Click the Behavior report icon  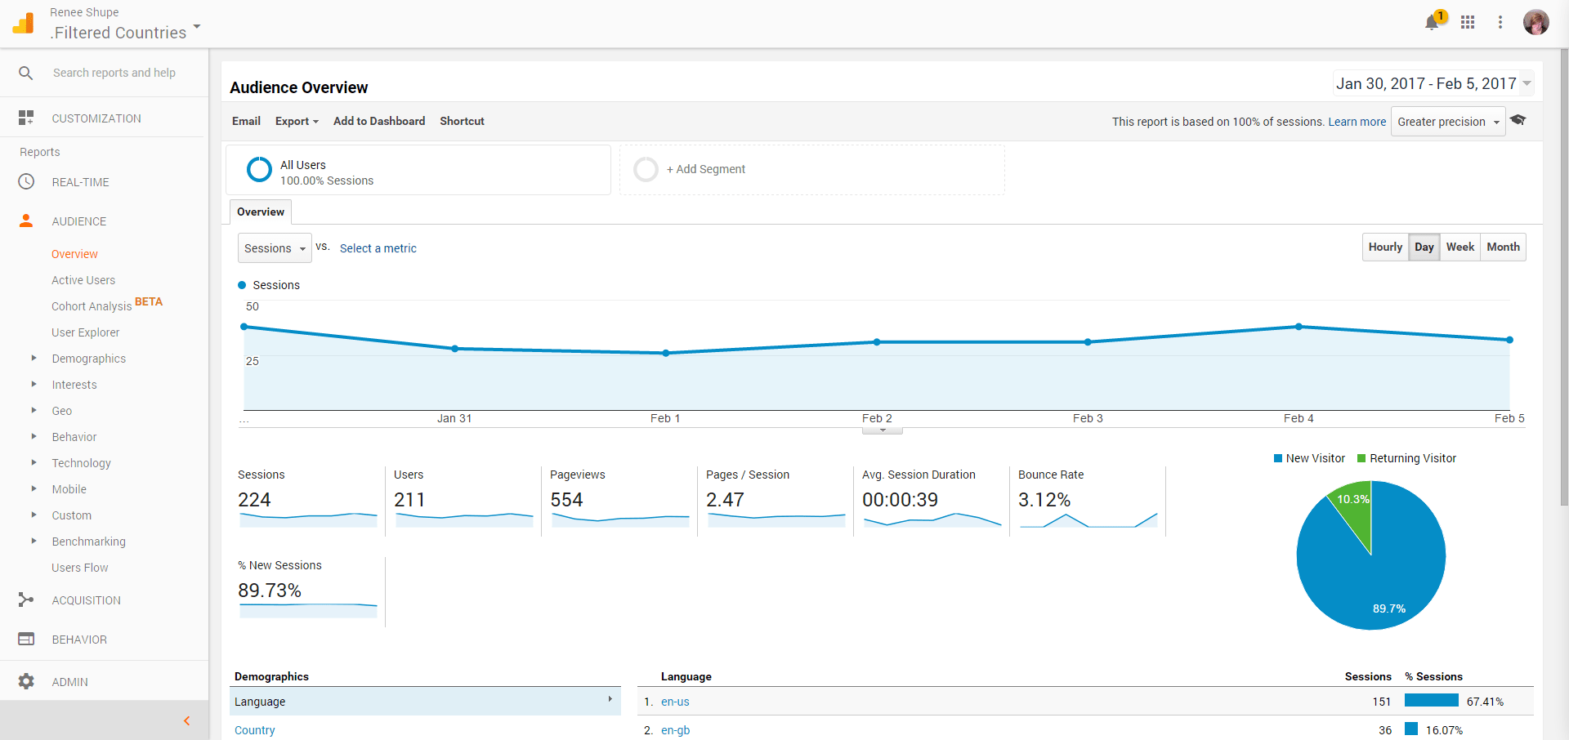(25, 639)
